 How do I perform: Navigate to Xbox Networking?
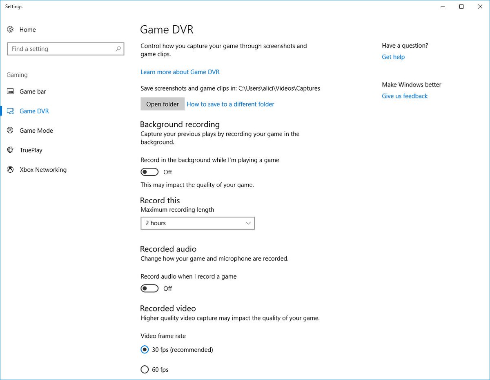click(43, 170)
